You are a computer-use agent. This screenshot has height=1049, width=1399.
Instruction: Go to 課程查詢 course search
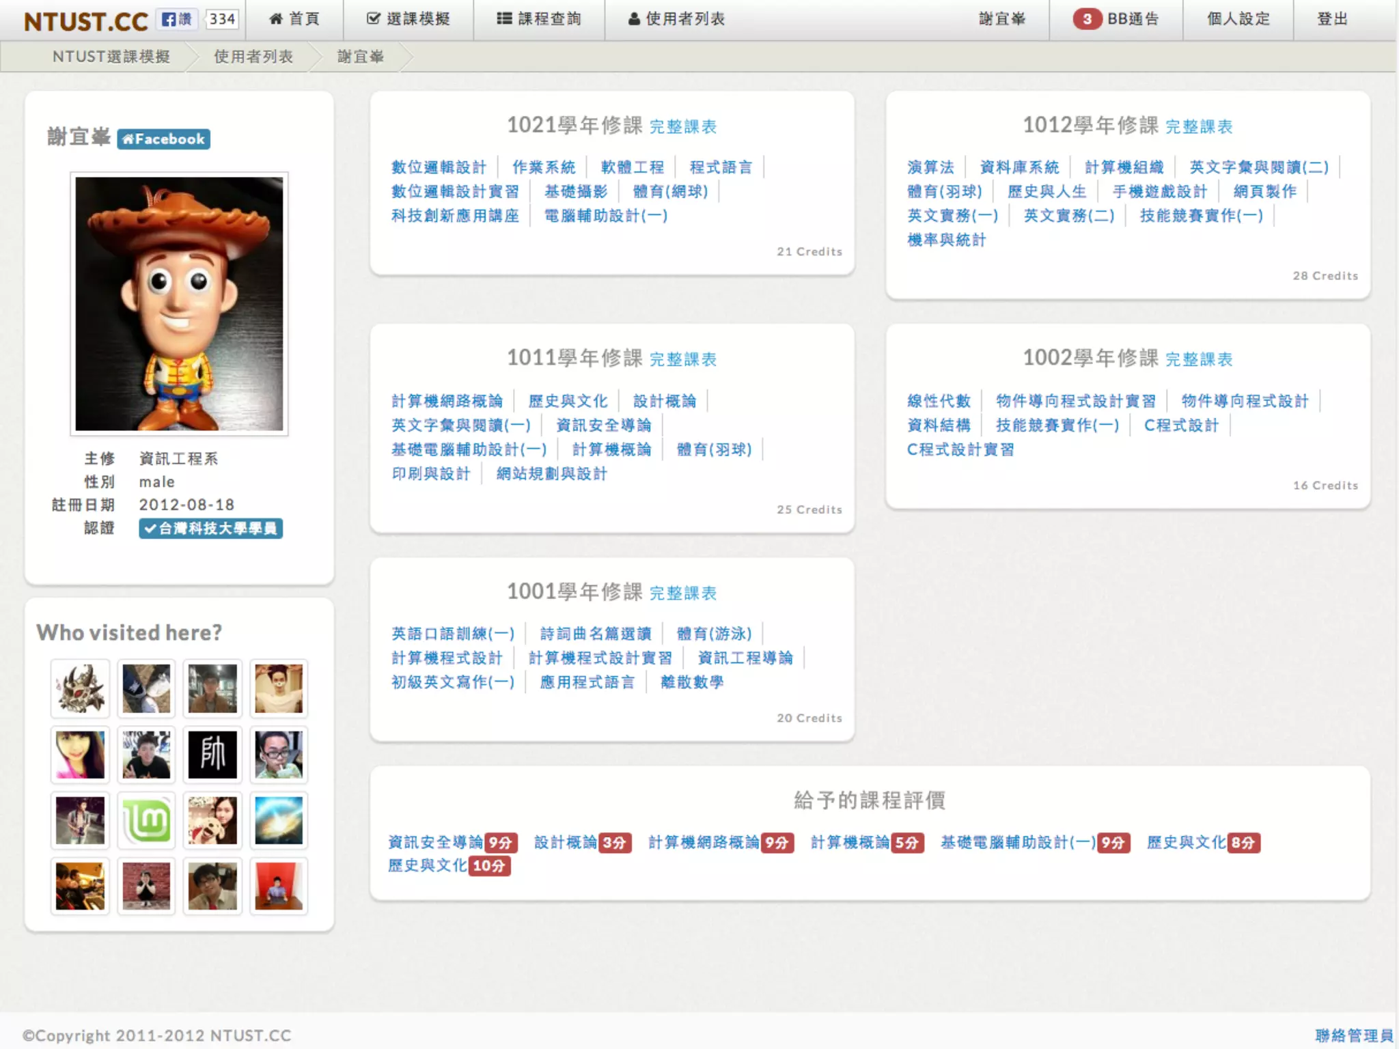tap(539, 19)
